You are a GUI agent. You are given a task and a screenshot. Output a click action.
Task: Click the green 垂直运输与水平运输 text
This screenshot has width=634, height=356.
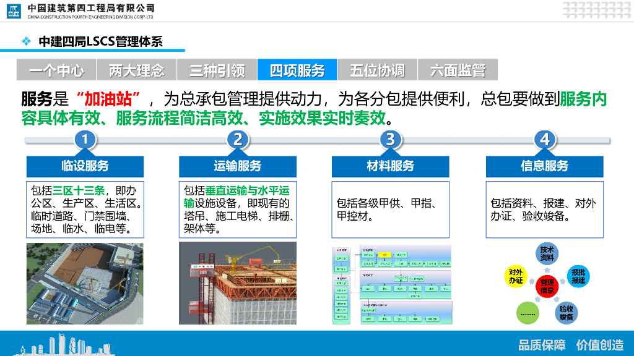coord(237,197)
